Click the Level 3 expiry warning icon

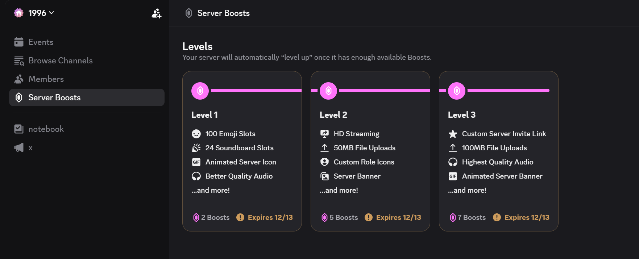point(497,217)
